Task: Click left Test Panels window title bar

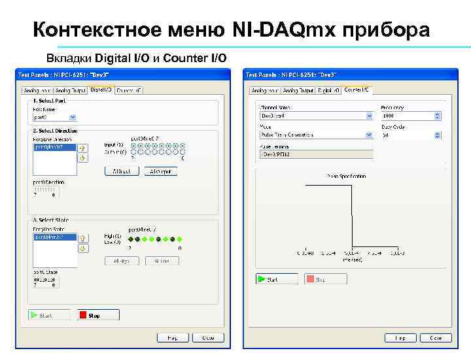Action: pos(123,75)
